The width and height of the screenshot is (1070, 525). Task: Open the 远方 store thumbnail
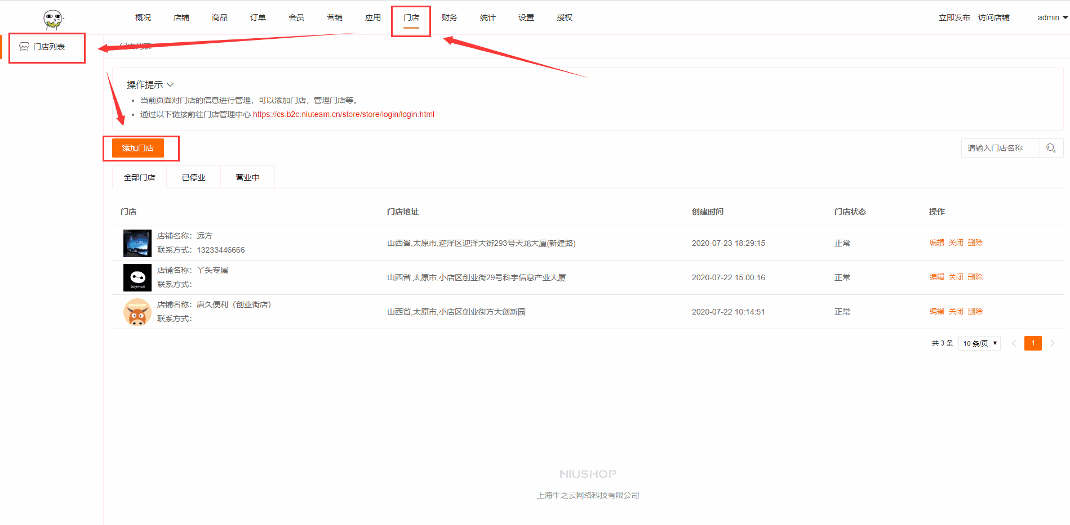[x=137, y=243]
